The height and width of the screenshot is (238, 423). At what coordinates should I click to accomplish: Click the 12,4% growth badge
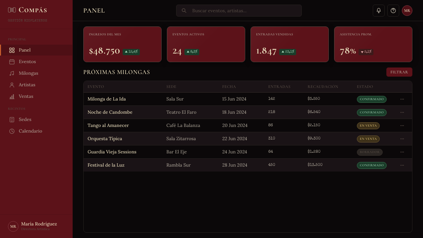(131, 52)
